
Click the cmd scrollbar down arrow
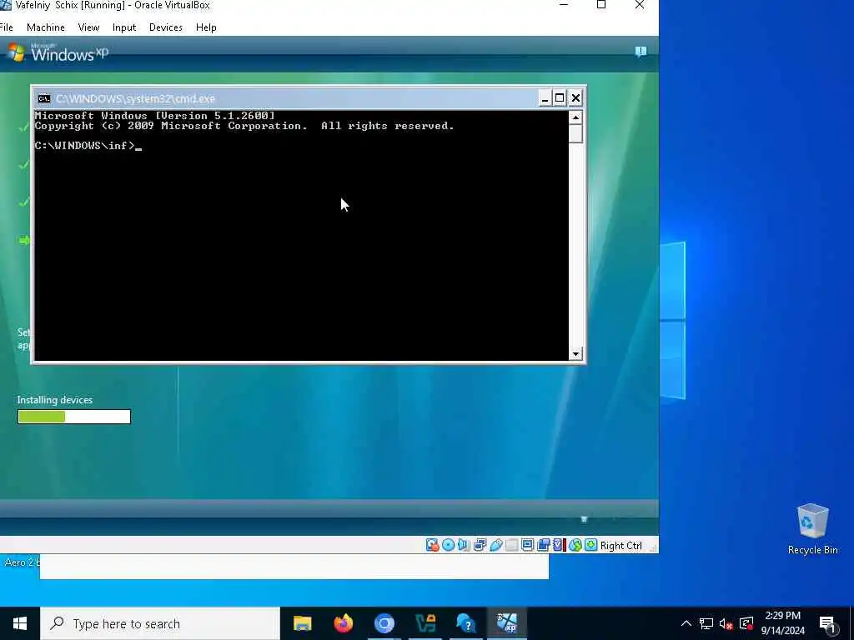click(575, 353)
